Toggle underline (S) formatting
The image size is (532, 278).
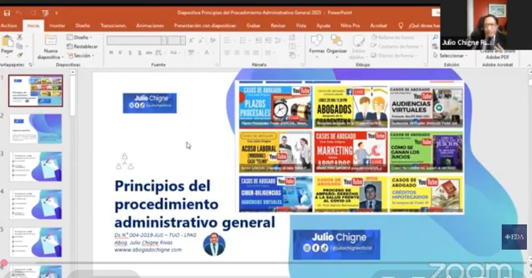pyautogui.click(x=130, y=52)
